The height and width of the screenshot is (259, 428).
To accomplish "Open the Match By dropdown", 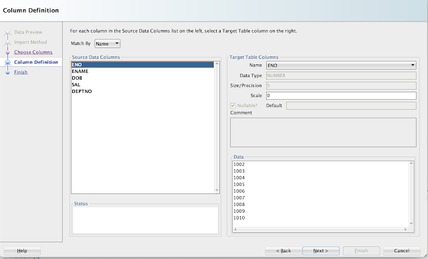I will coord(107,44).
